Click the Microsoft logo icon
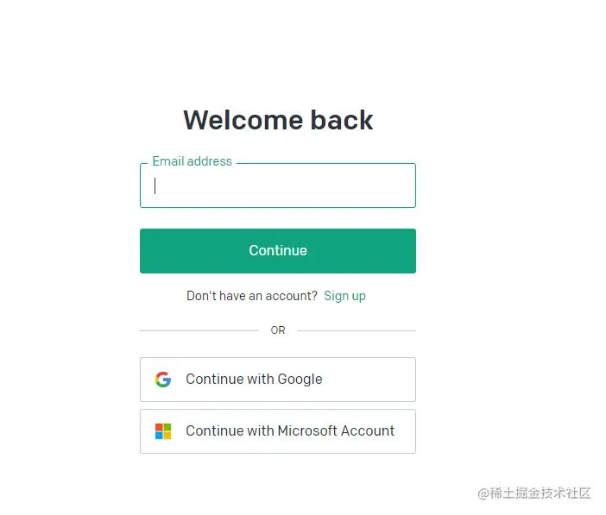 [x=163, y=431]
